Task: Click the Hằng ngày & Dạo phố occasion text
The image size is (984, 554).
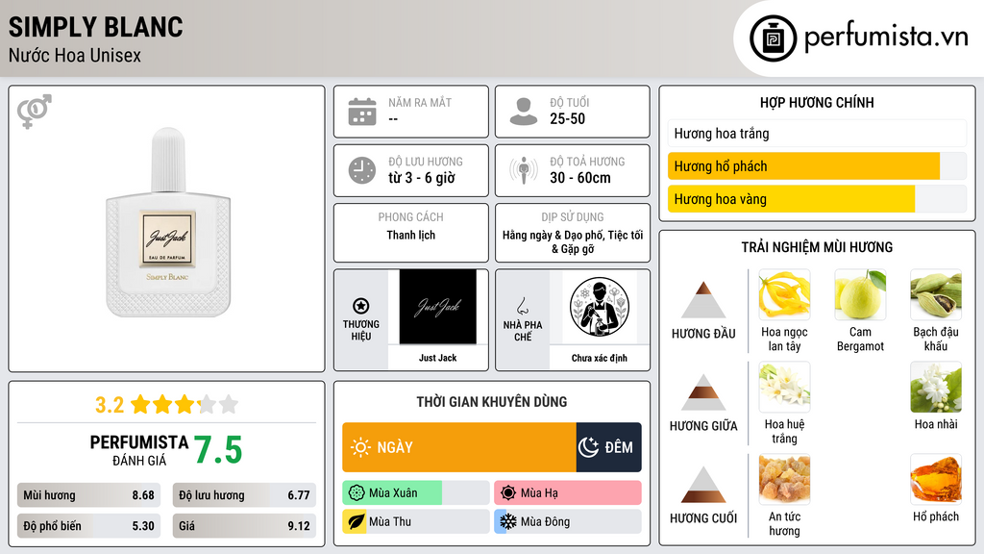Action: coord(573,241)
